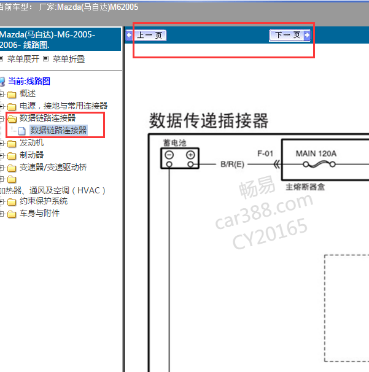This screenshot has height=372, width=369.
Task: Select the 数据链路连接器 parent folder label
Action: pos(47,118)
